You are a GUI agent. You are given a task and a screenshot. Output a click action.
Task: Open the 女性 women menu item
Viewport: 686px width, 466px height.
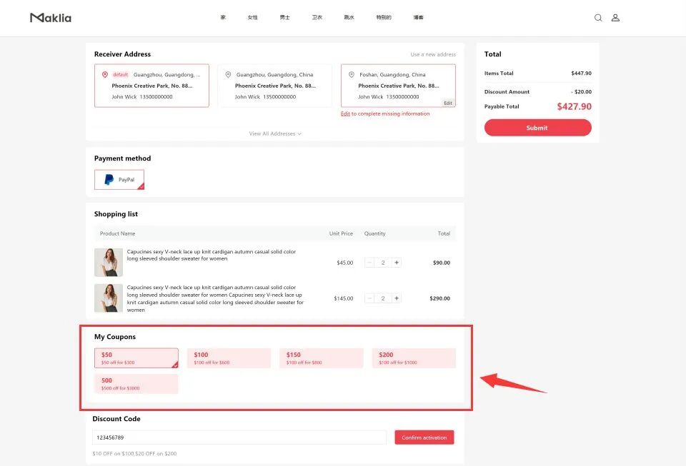pos(252,17)
